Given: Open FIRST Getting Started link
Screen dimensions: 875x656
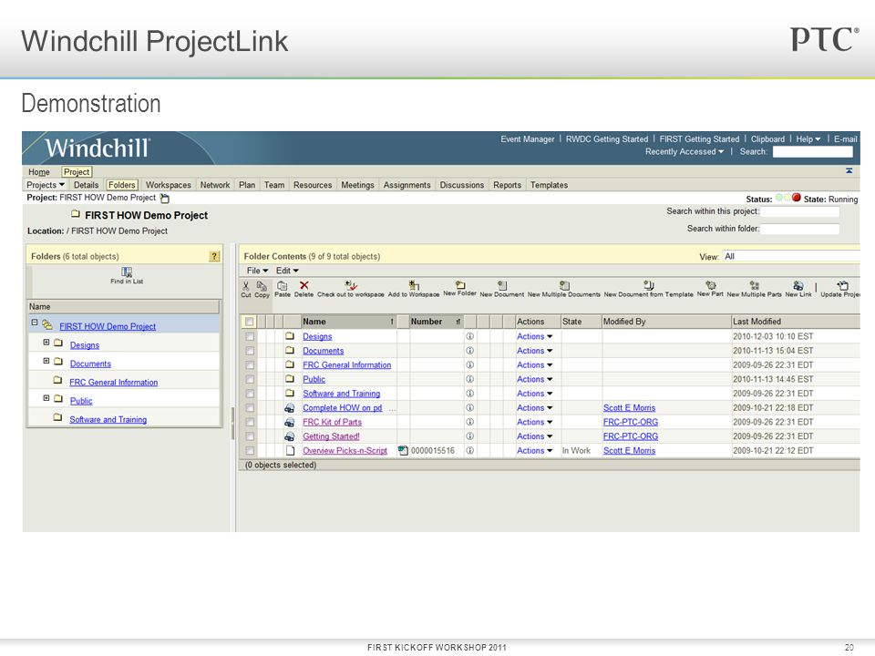Looking at the screenshot, I should (699, 138).
